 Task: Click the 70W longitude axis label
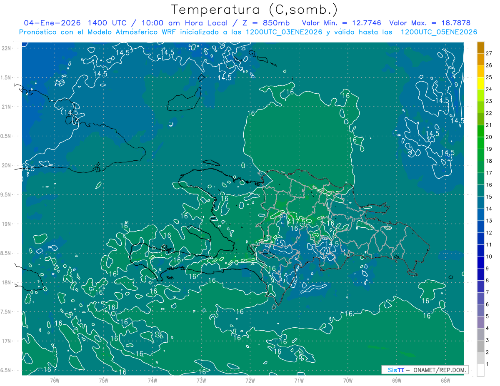(348, 380)
